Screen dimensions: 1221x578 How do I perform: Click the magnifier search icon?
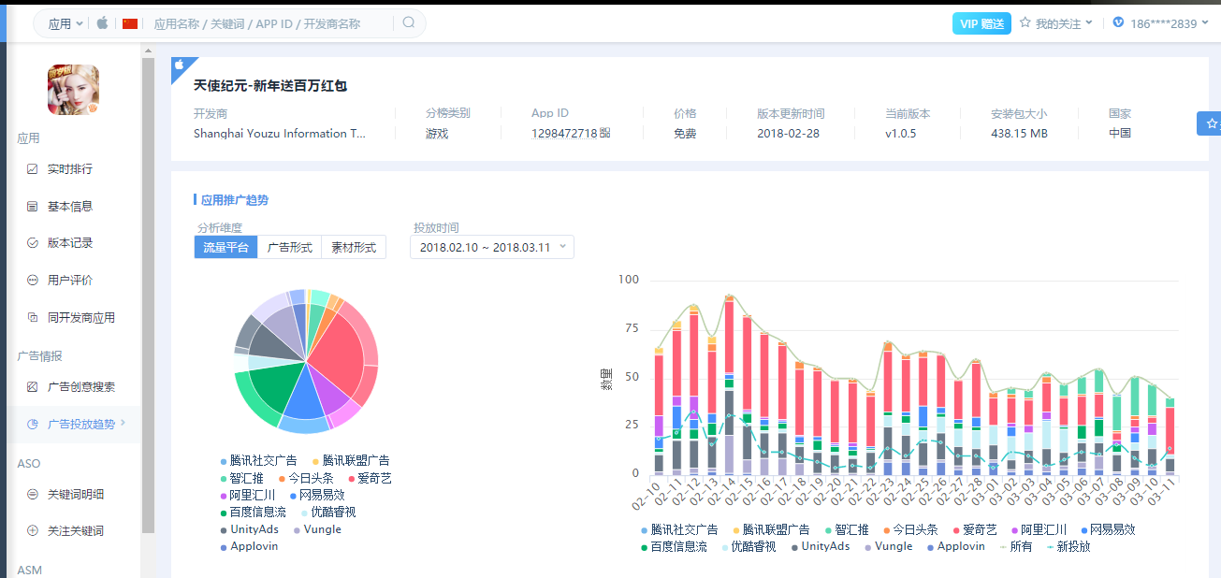click(409, 22)
